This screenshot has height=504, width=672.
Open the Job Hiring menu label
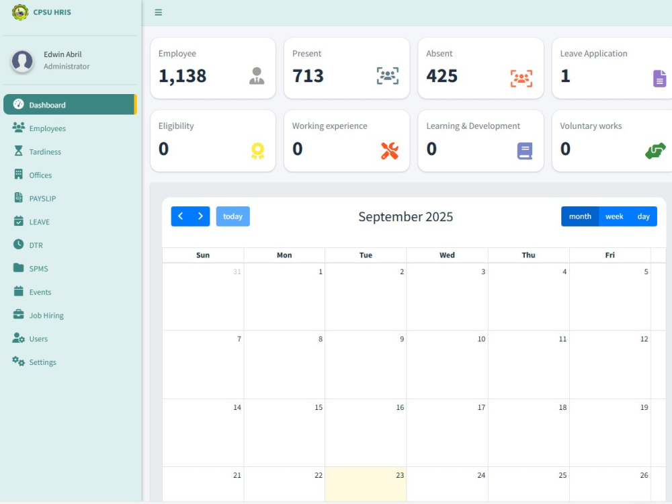tap(46, 315)
